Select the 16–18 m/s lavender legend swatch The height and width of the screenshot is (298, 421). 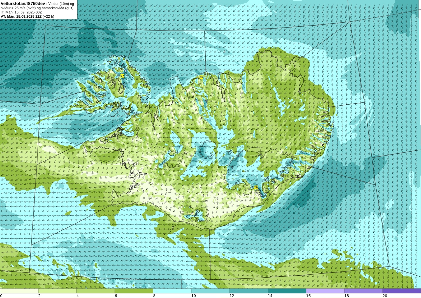(325, 291)
